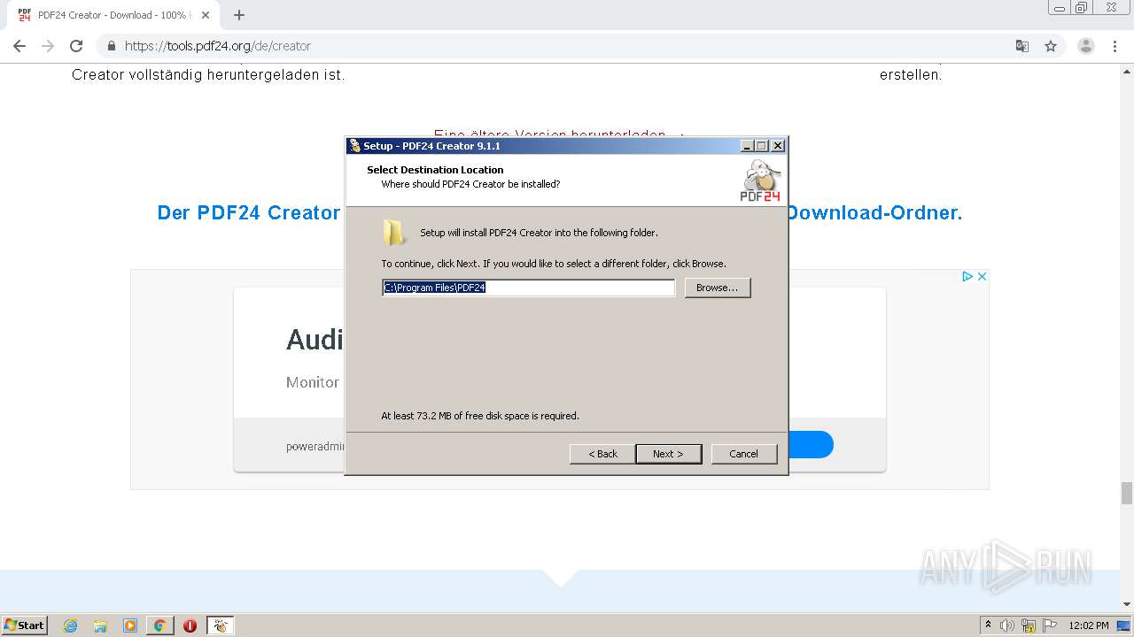Screen dimensions: 1134x637
Task: Open Windows Explorer from the taskbar
Action: 100,625
